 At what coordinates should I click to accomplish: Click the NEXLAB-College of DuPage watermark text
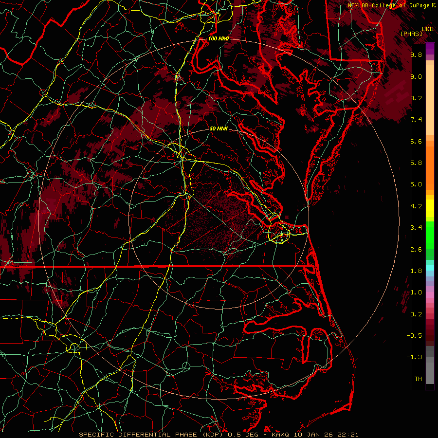point(388,5)
